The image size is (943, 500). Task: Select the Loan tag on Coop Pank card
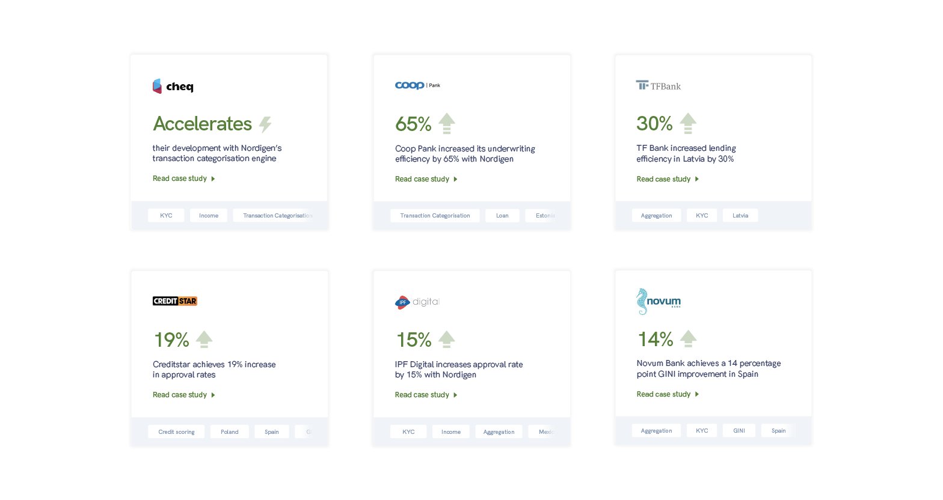click(502, 216)
